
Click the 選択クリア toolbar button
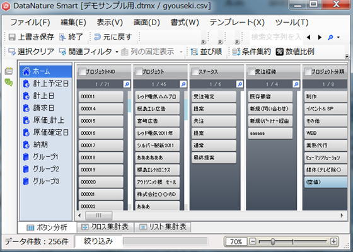pyautogui.click(x=31, y=52)
